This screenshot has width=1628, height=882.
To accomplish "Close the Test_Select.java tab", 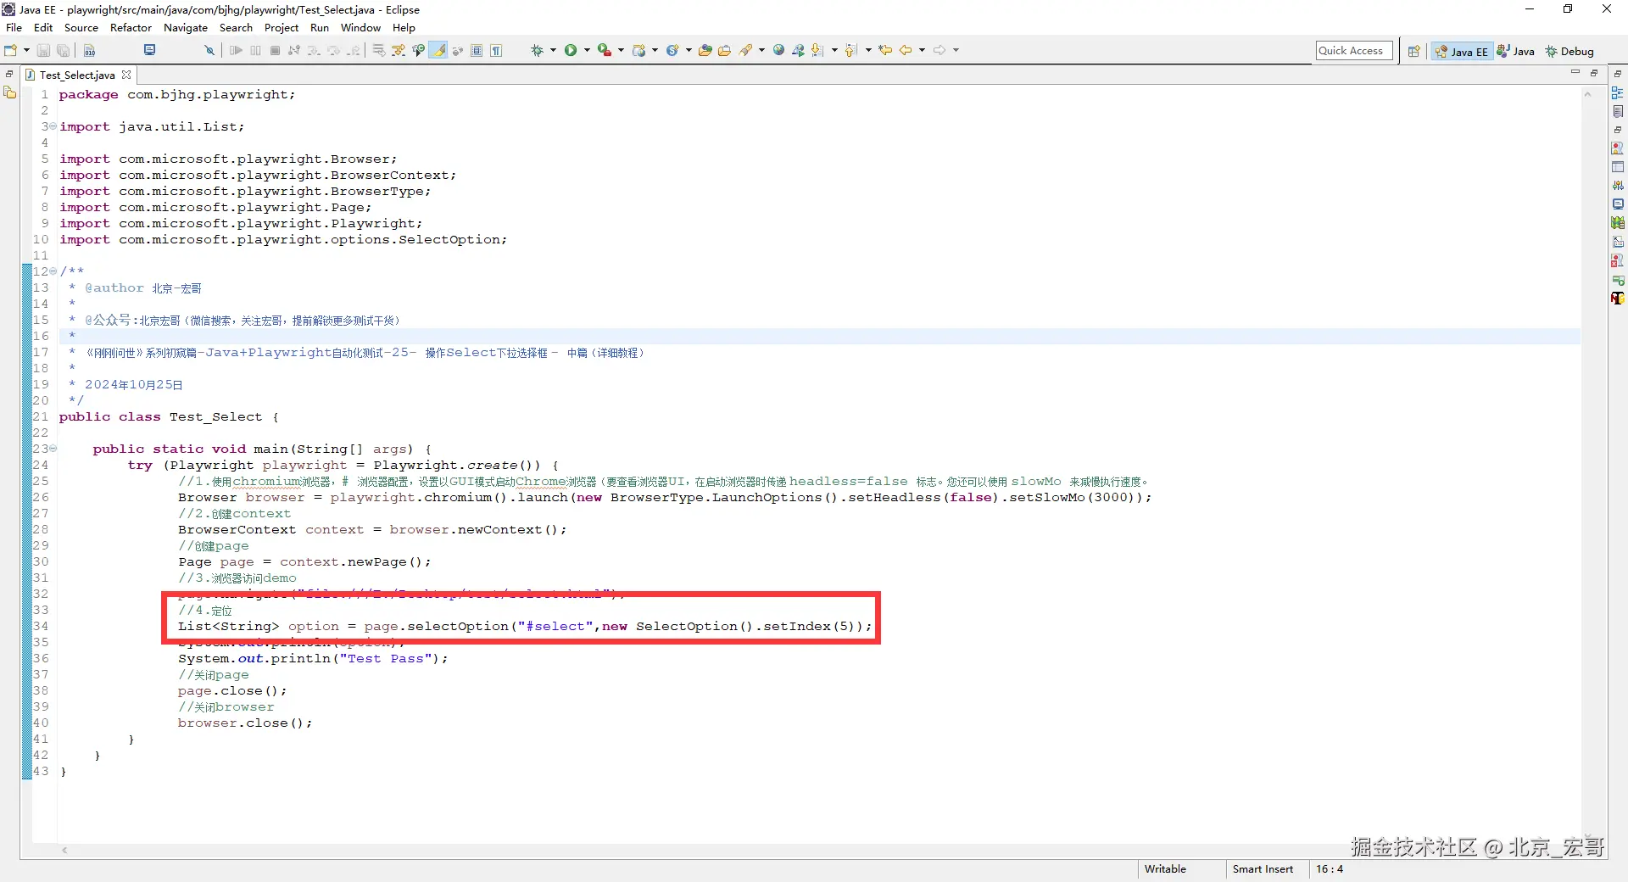I will pos(126,75).
